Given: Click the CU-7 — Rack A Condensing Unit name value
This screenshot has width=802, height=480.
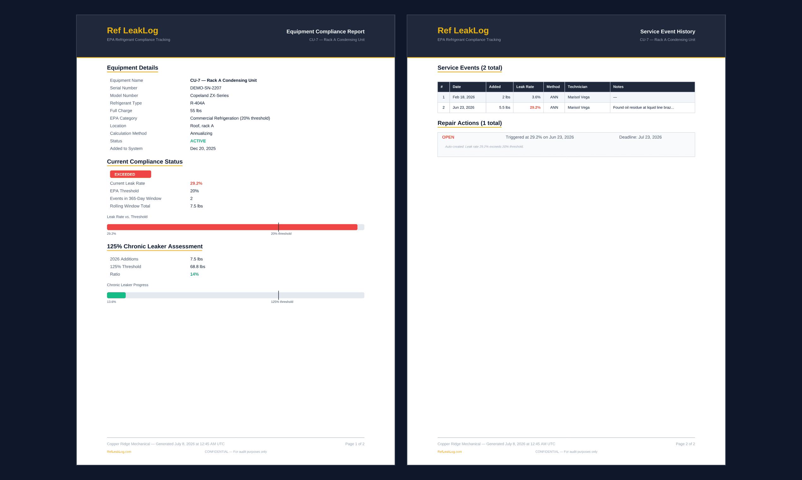Looking at the screenshot, I should (223, 80).
